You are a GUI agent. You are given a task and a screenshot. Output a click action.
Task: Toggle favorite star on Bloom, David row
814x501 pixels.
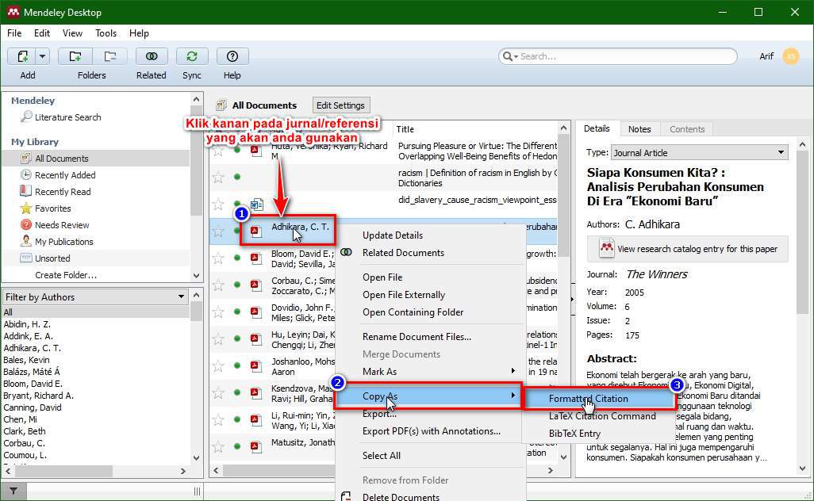(x=218, y=258)
